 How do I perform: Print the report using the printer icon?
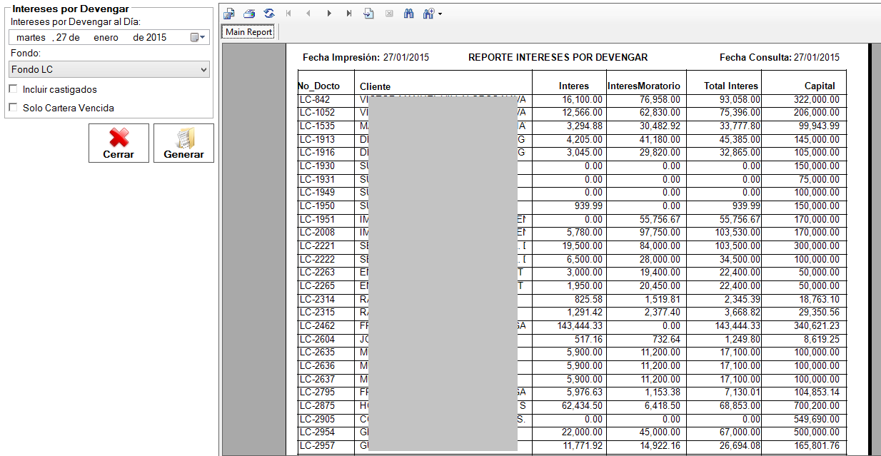pyautogui.click(x=248, y=14)
